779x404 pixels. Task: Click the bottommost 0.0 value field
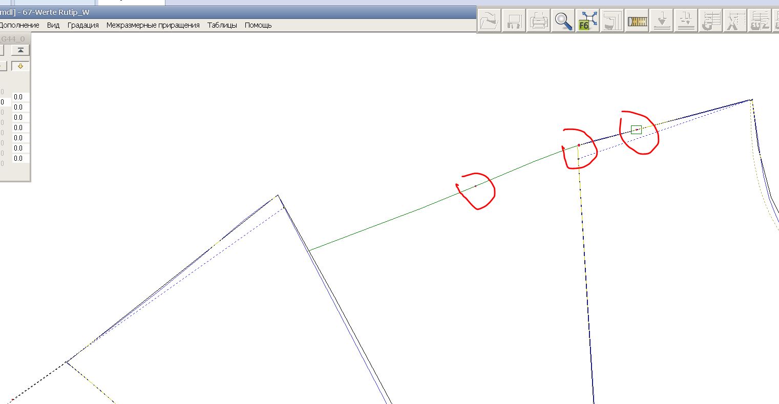(20, 158)
